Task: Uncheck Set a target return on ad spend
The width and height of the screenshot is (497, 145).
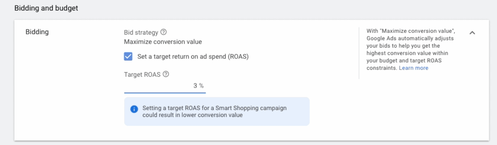Action: [x=128, y=56]
